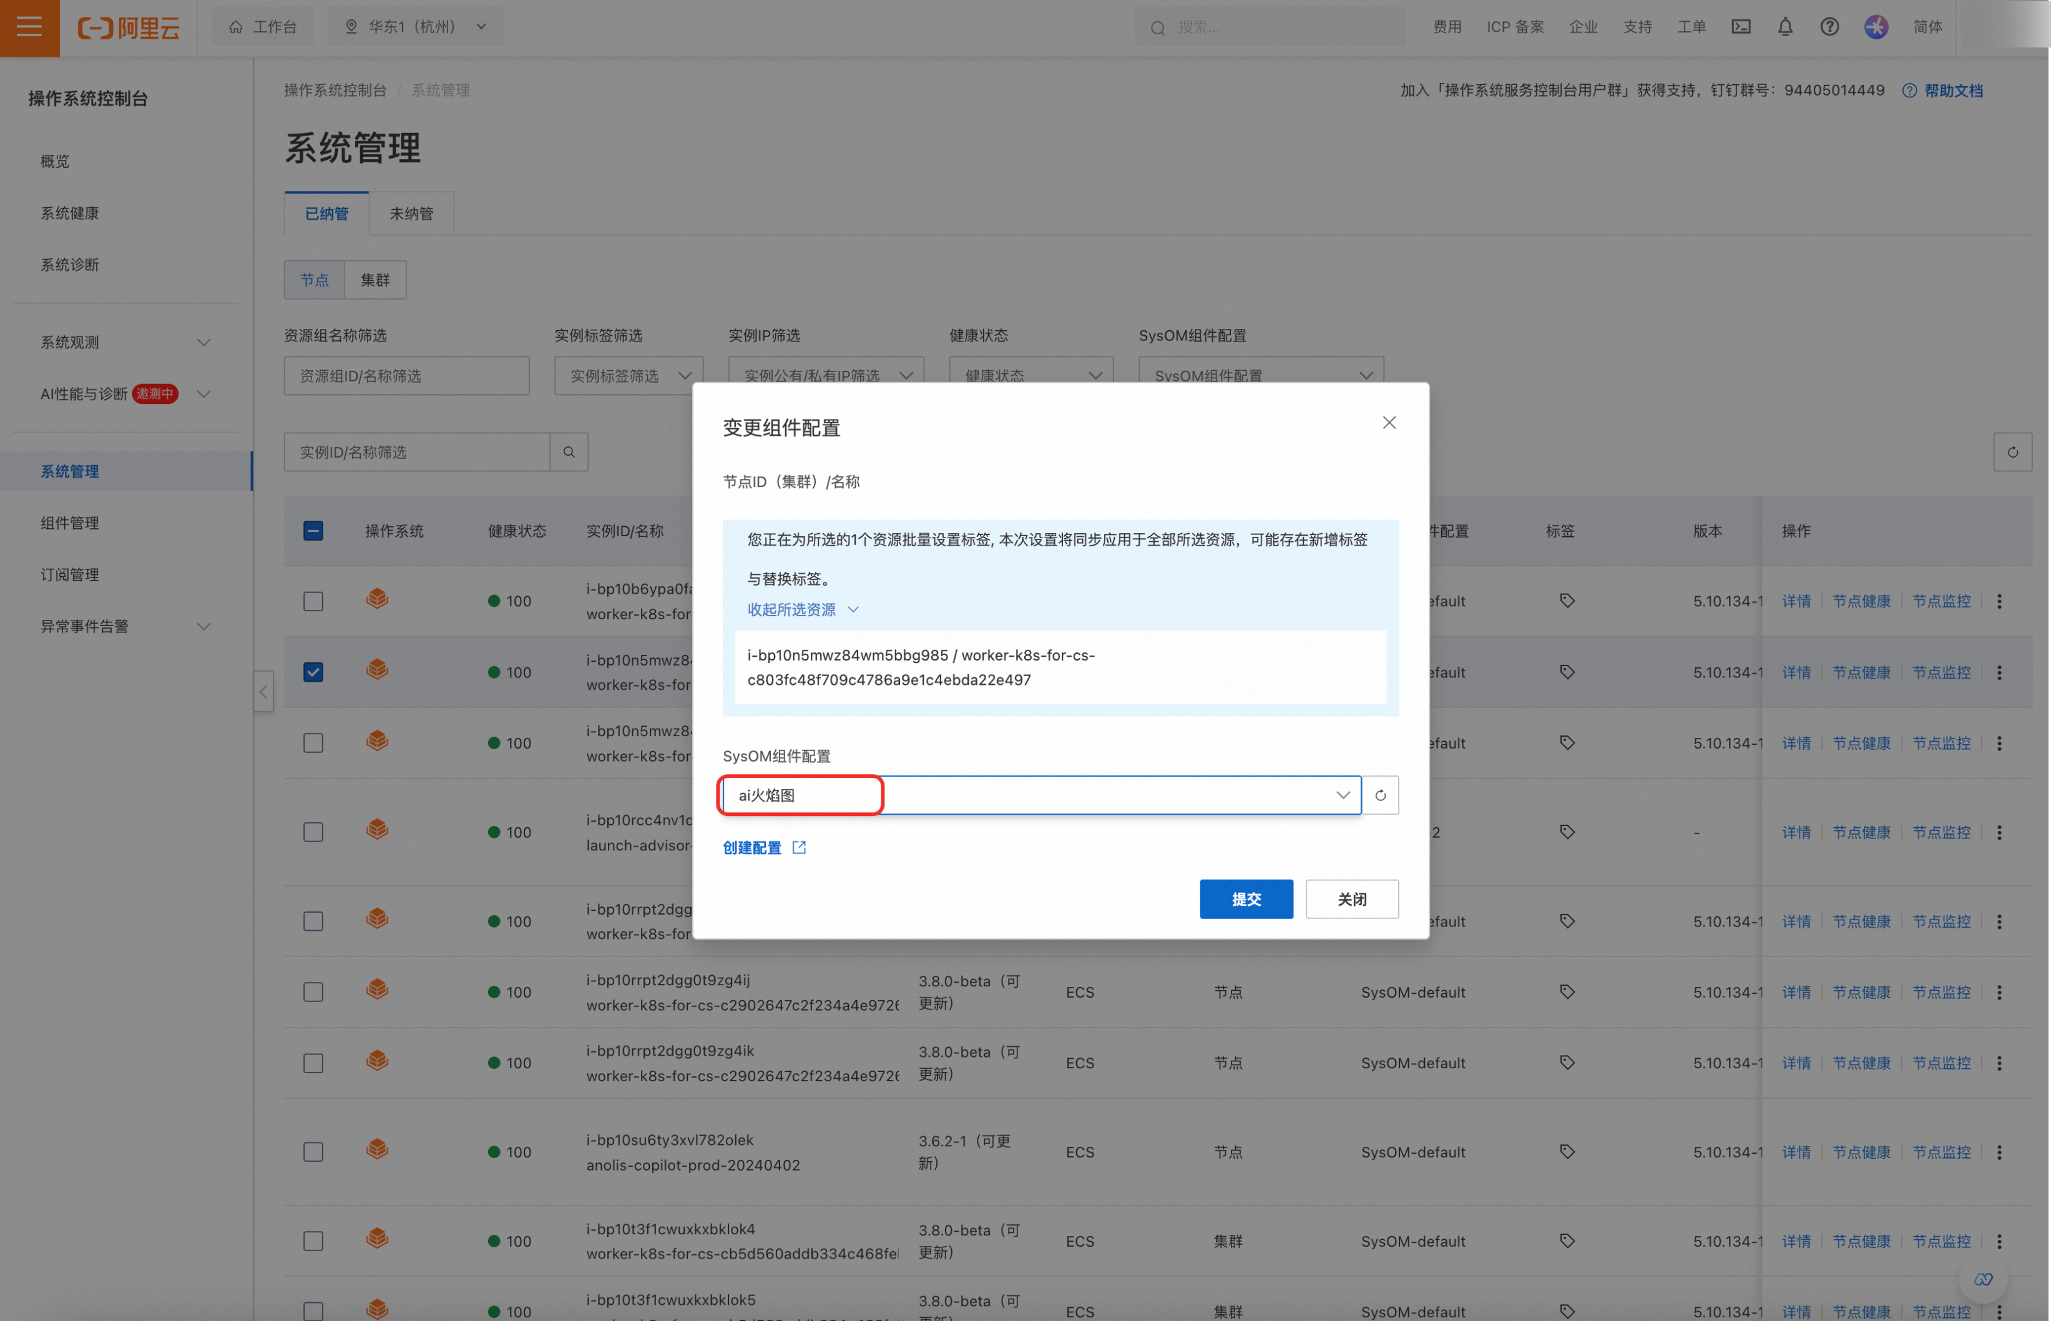Uncheck the checked second row checkbox
The height and width of the screenshot is (1321, 2051).
(313, 672)
